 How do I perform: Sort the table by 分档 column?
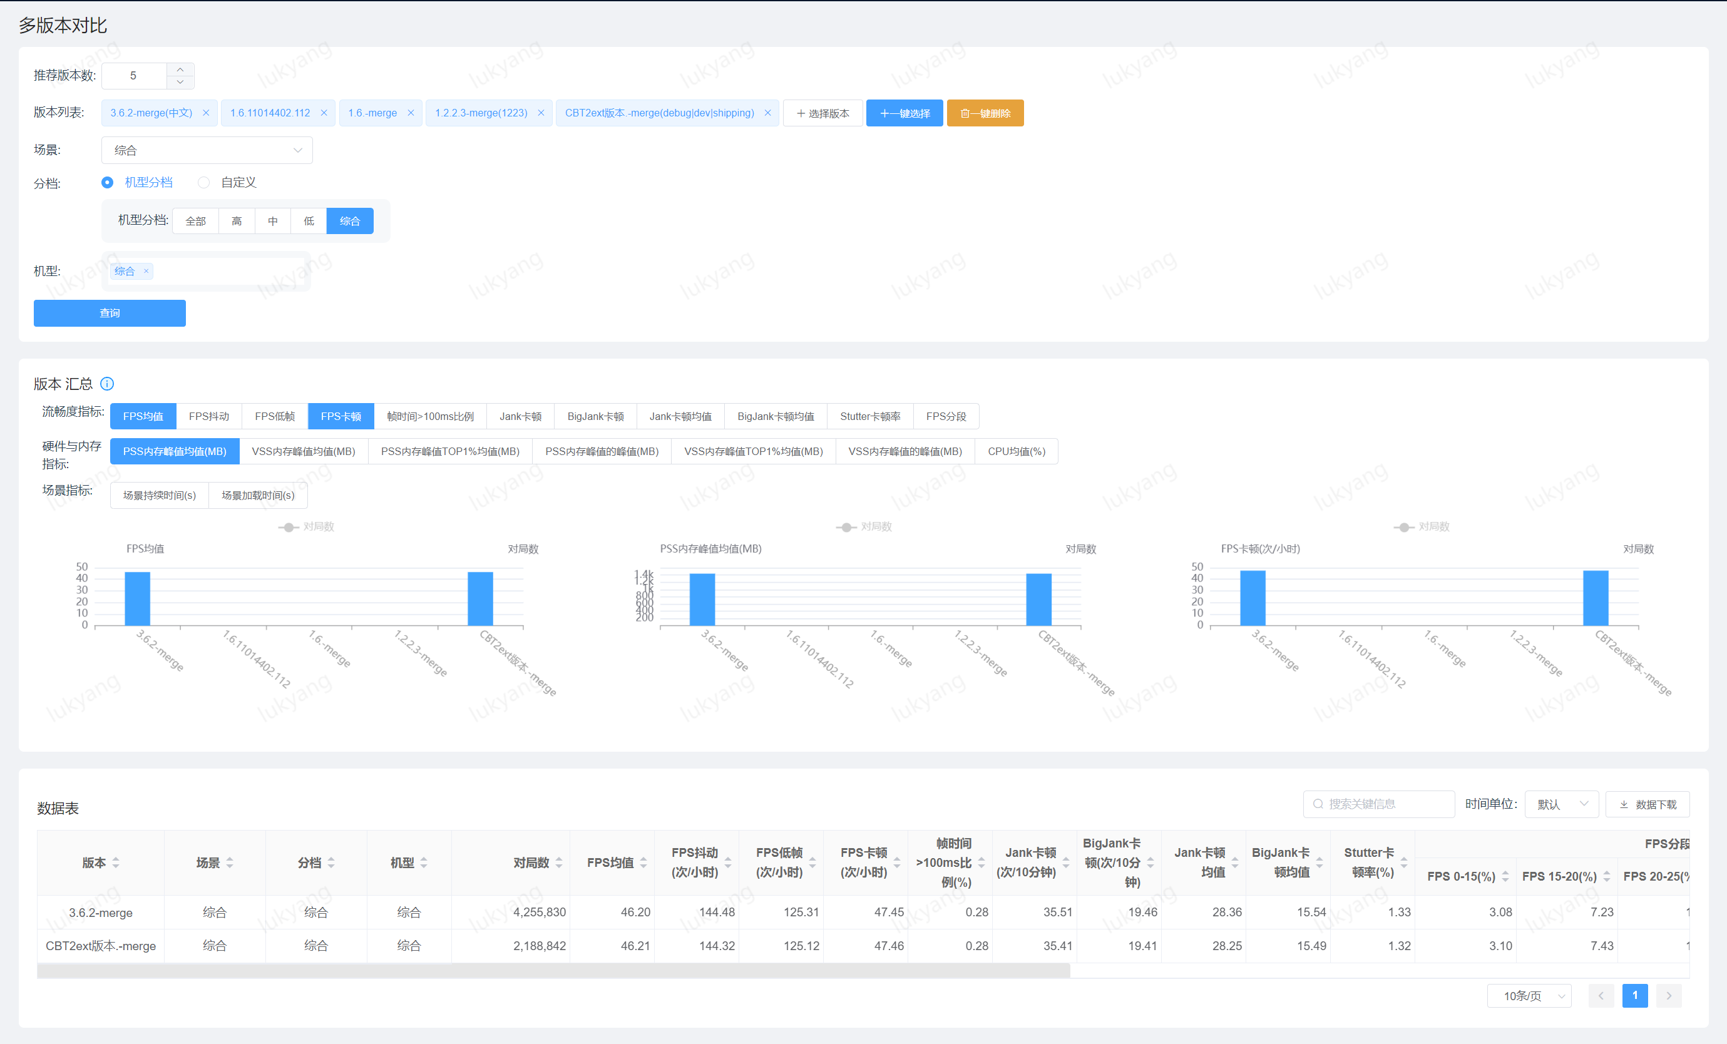coord(331,862)
